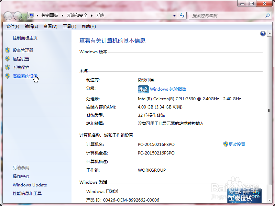
Task: Expand the arrow after 系统和安全 breadcrumb
Action: [x=92, y=15]
